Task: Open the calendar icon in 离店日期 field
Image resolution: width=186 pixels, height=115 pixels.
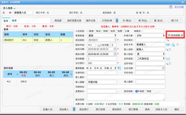Action: click(115, 54)
